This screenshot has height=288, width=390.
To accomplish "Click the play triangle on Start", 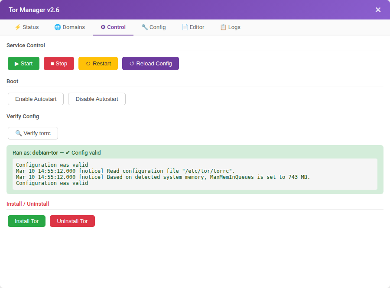I will click(x=16, y=64).
